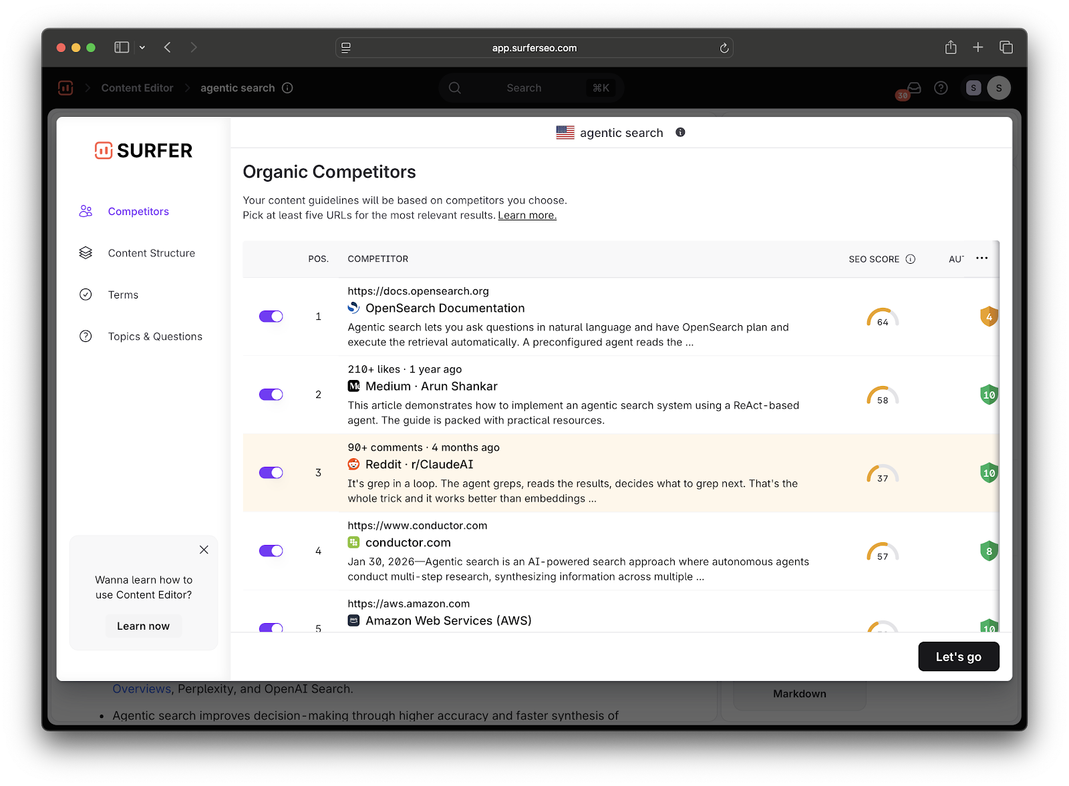Click the United States flag icon
Image resolution: width=1069 pixels, height=786 pixels.
click(x=565, y=132)
